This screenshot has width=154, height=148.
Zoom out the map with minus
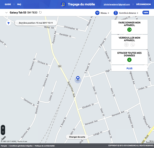(3, 132)
